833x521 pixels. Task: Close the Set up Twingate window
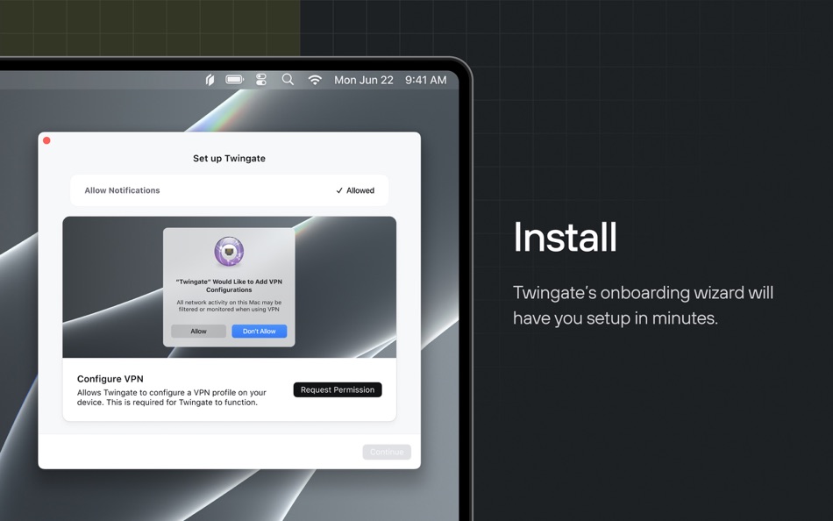[46, 140]
